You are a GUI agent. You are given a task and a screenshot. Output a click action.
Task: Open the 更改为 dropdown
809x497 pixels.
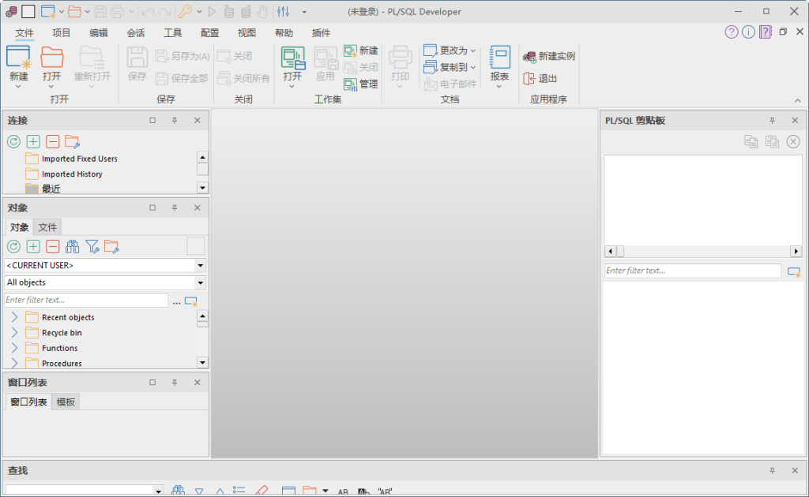472,50
